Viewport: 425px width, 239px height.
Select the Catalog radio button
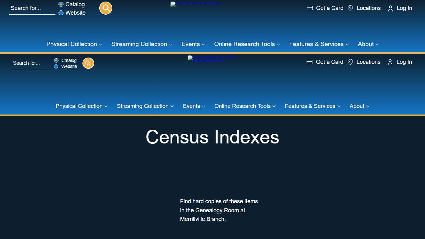pos(60,4)
